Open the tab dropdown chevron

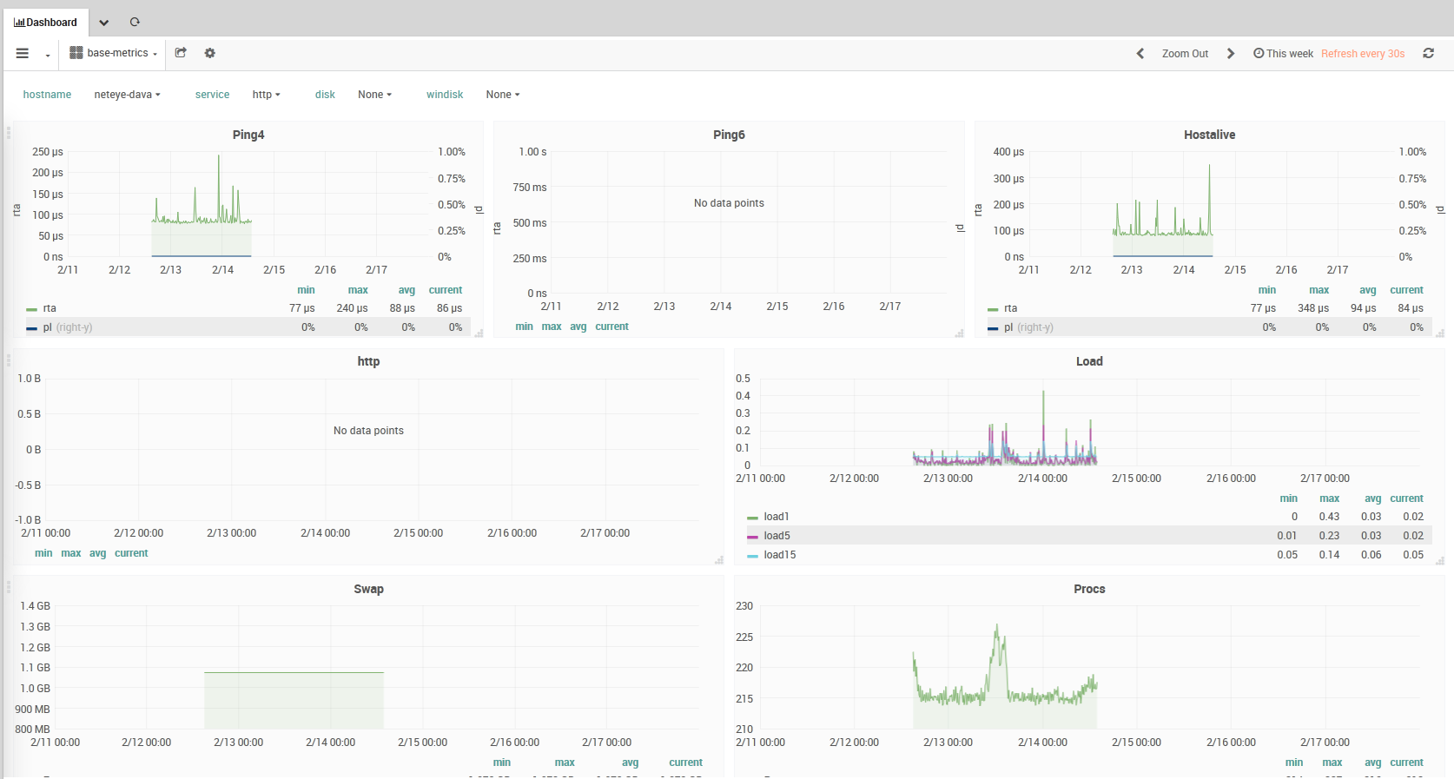(104, 23)
